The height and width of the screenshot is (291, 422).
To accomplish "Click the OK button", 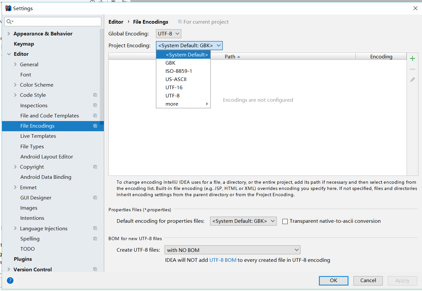I will tap(334, 280).
